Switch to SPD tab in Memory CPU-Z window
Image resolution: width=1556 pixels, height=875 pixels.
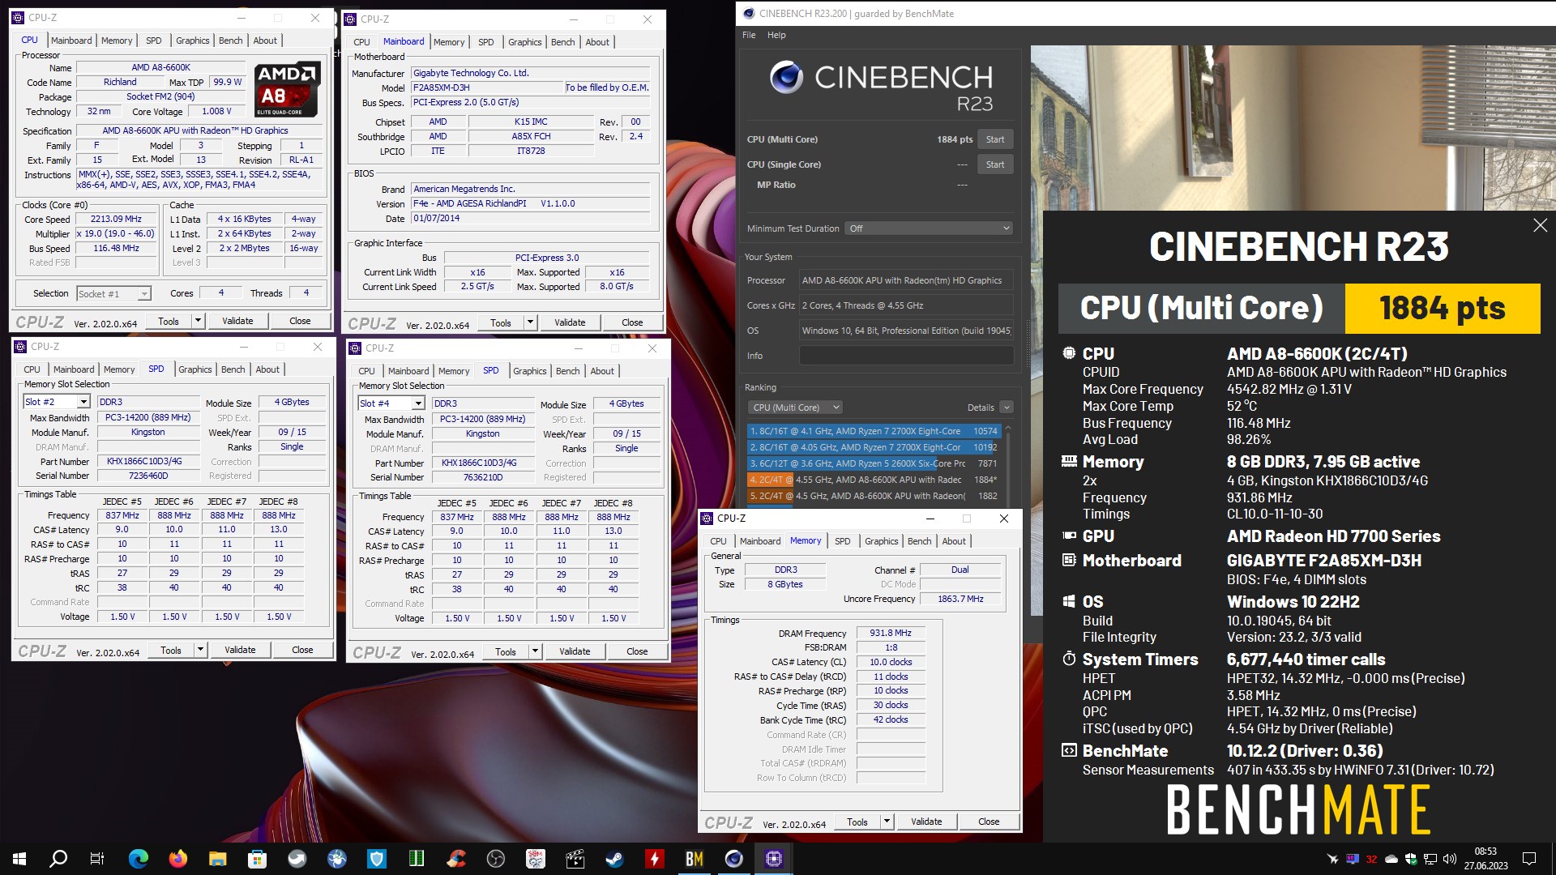tap(843, 541)
